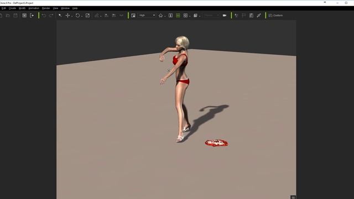Expand the layered pages icon arrow
This screenshot has width=354, height=199.
(x=200, y=16)
